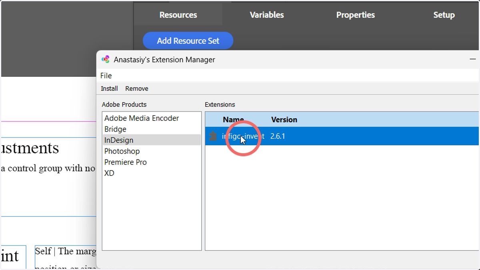
Task: Click the Adobe Products label
Action: tap(124, 104)
